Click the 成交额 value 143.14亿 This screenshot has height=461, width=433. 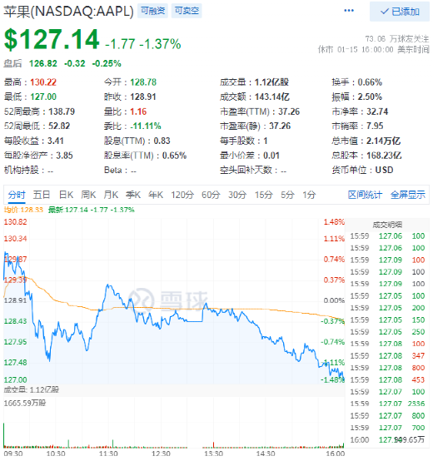click(272, 97)
